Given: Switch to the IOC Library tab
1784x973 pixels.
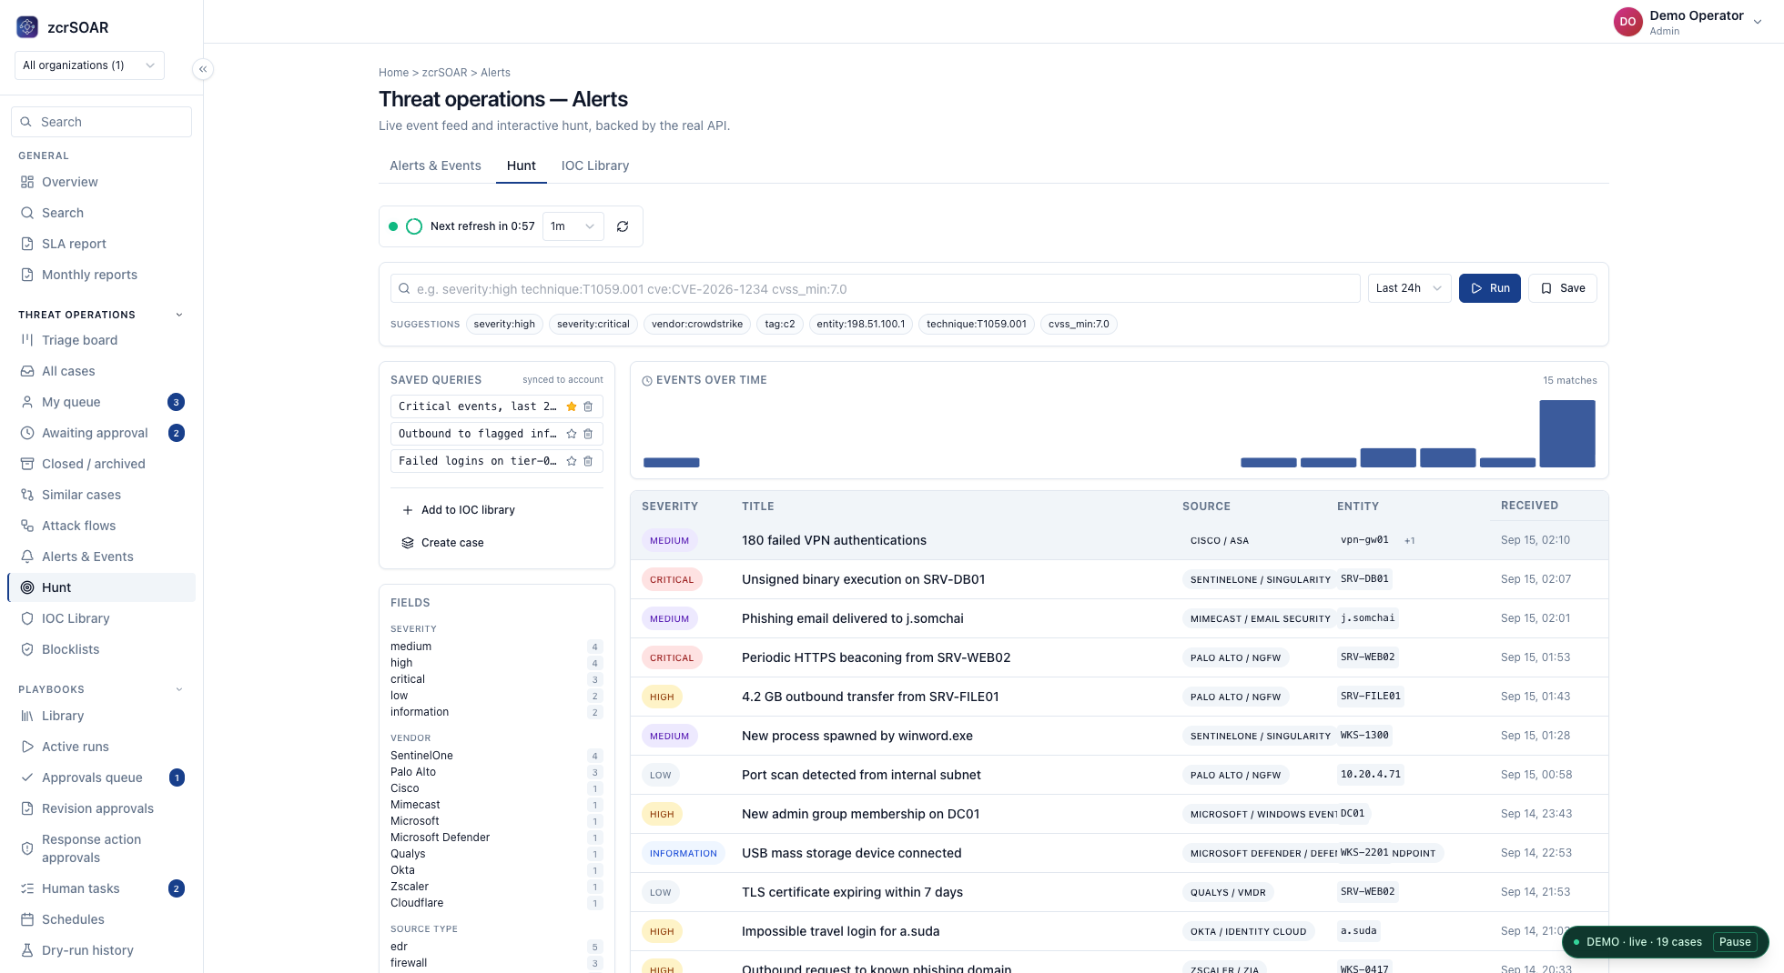Looking at the screenshot, I should [x=595, y=166].
